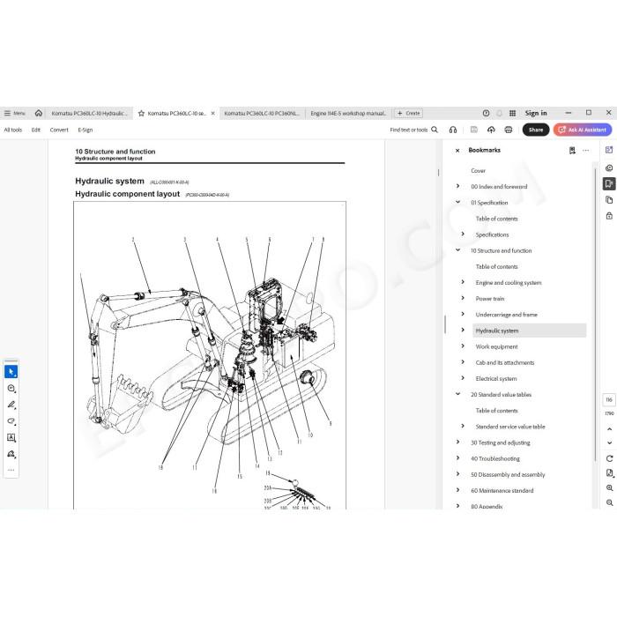The image size is (617, 617).
Task: Click the Share button
Action: coord(536,130)
